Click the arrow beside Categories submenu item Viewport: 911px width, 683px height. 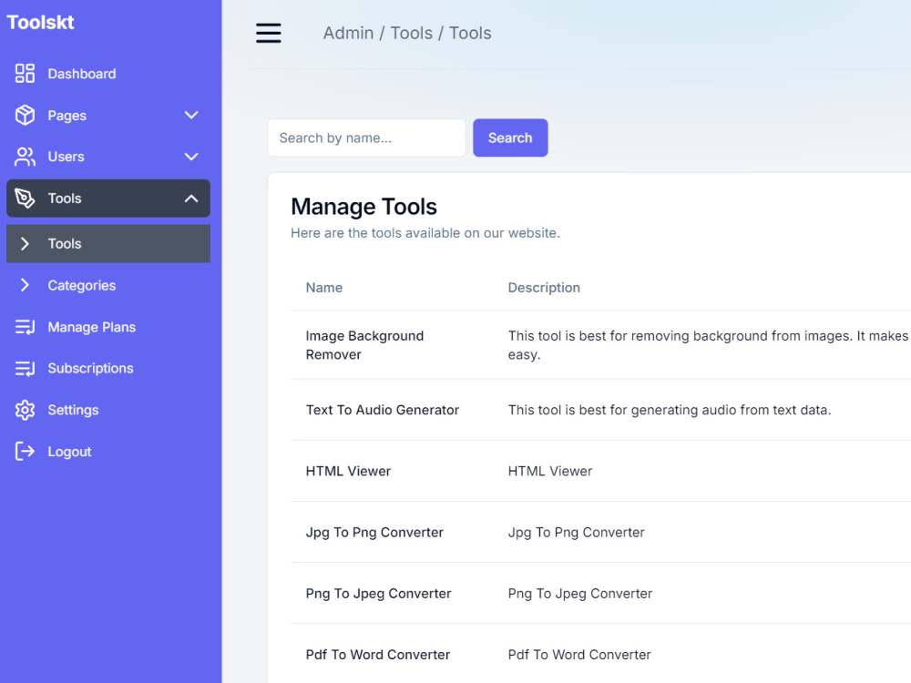pos(25,285)
